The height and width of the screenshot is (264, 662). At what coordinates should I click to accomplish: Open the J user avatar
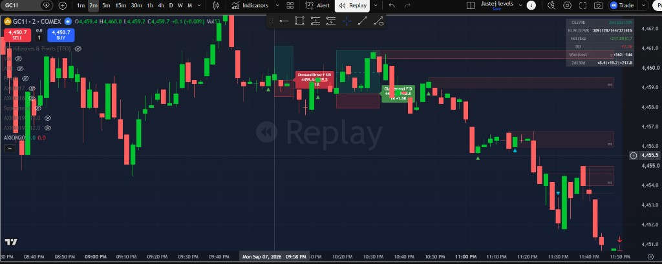(x=531, y=5)
